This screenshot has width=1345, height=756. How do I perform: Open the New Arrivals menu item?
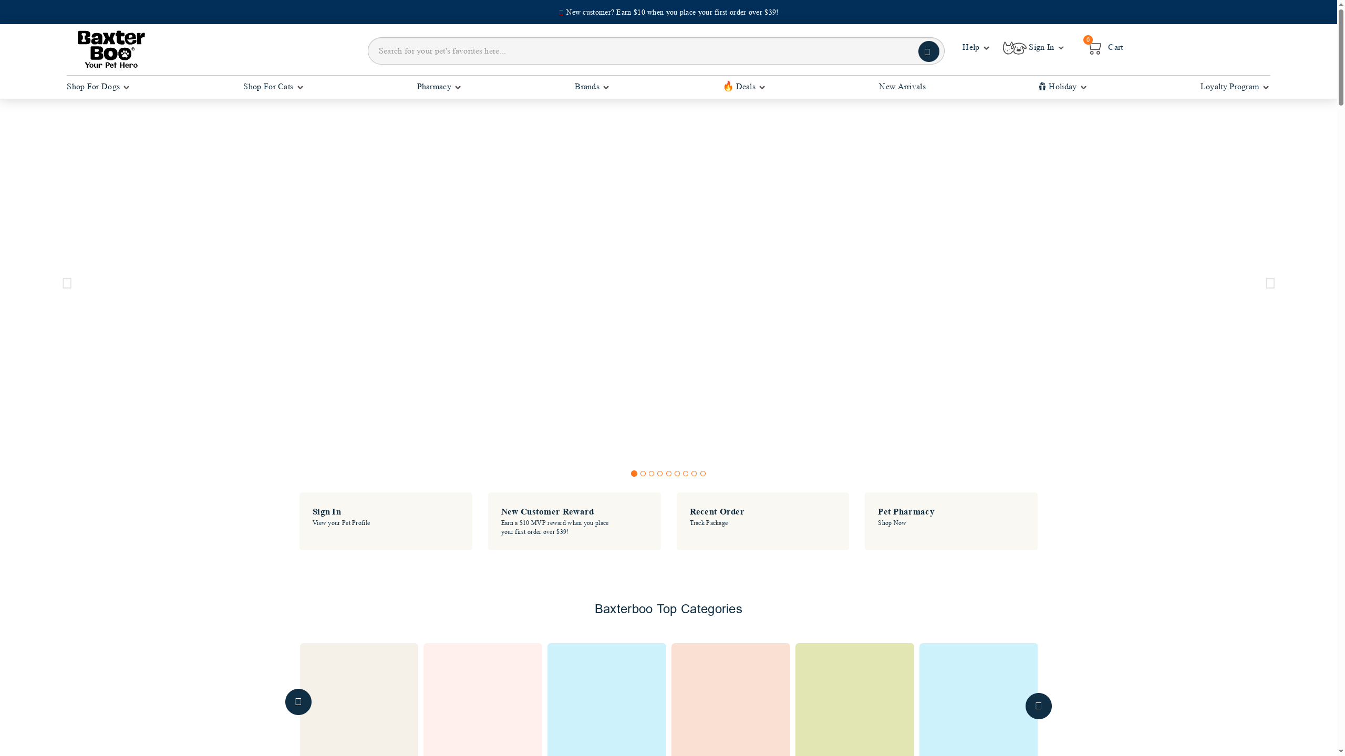click(x=902, y=87)
